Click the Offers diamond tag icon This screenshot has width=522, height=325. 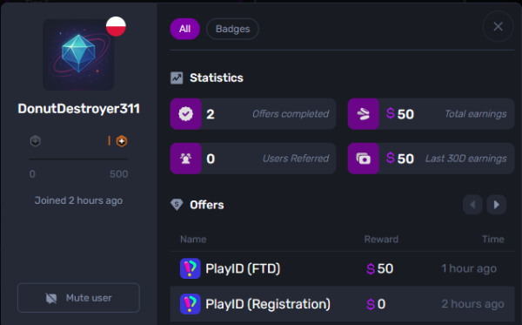[x=177, y=205]
